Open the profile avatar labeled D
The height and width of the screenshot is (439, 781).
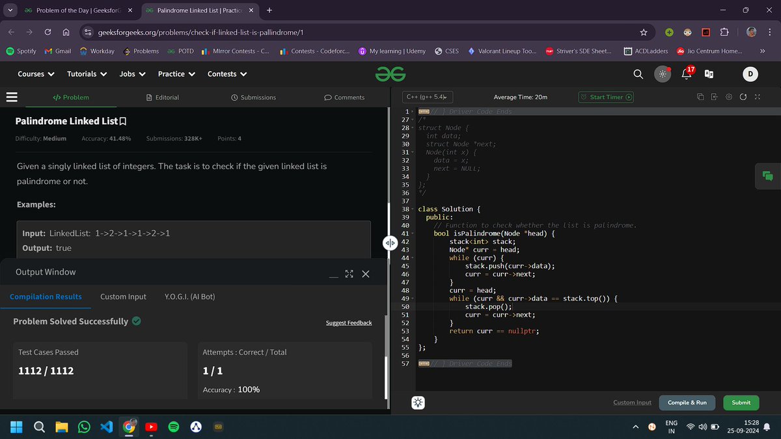click(x=750, y=74)
